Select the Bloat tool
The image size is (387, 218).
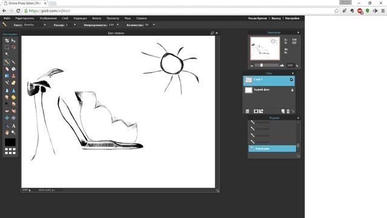[7, 118]
